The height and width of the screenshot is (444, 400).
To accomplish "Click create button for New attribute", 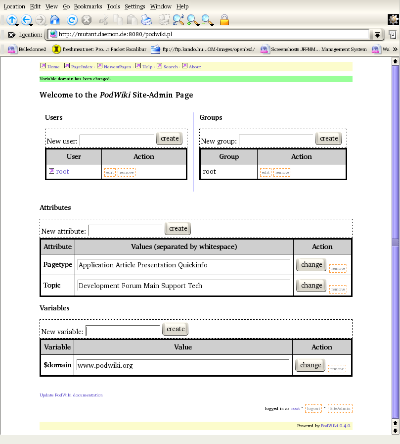I will pos(178,229).
